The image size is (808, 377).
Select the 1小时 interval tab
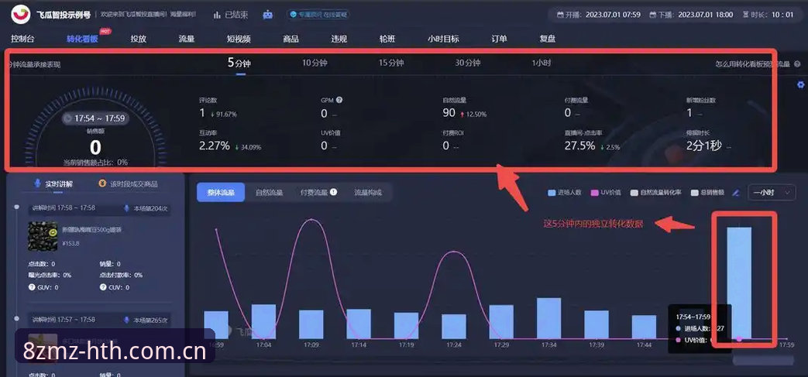[x=541, y=63]
